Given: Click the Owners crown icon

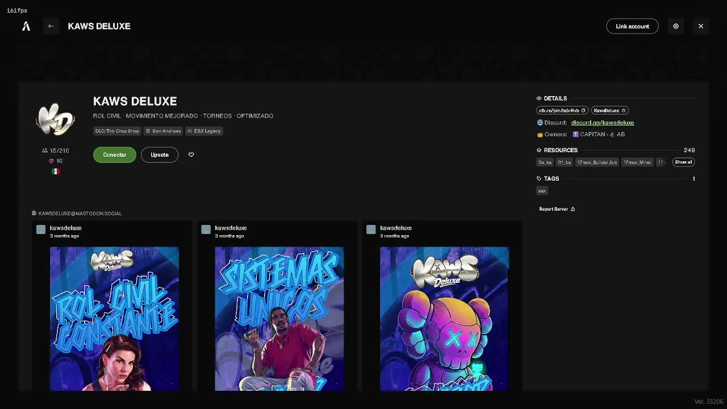Looking at the screenshot, I should 540,135.
